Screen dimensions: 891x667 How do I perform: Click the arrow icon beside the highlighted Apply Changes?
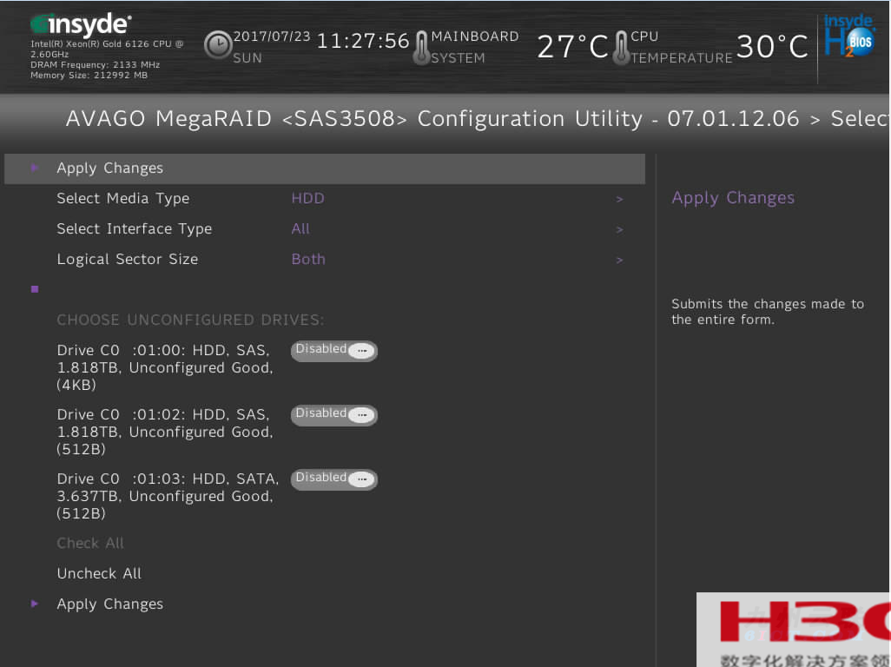(35, 168)
